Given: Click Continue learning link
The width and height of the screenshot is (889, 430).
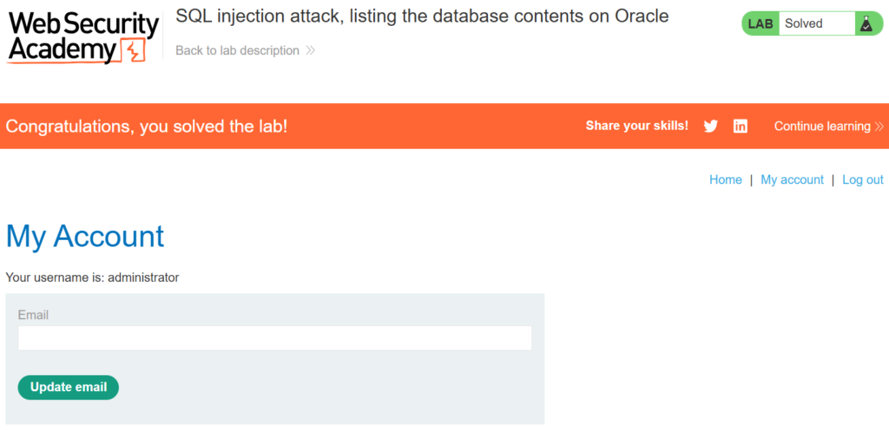Looking at the screenshot, I should click(x=821, y=126).
